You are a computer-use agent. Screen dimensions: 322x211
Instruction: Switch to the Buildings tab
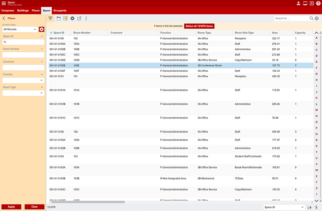(x=23, y=11)
